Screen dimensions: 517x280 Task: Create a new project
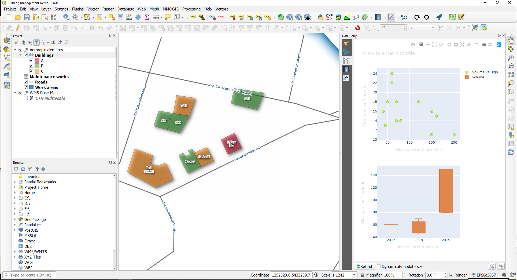(9, 17)
